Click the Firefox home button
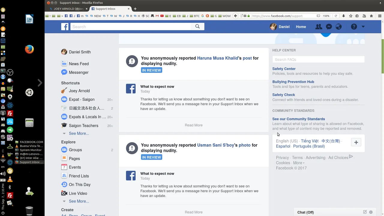The image size is (384, 216). (x=371, y=16)
